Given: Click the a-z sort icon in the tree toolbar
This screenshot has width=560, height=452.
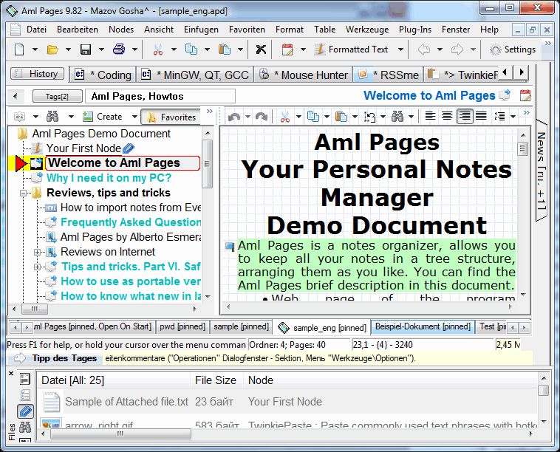Looking at the screenshot, I should (20, 117).
